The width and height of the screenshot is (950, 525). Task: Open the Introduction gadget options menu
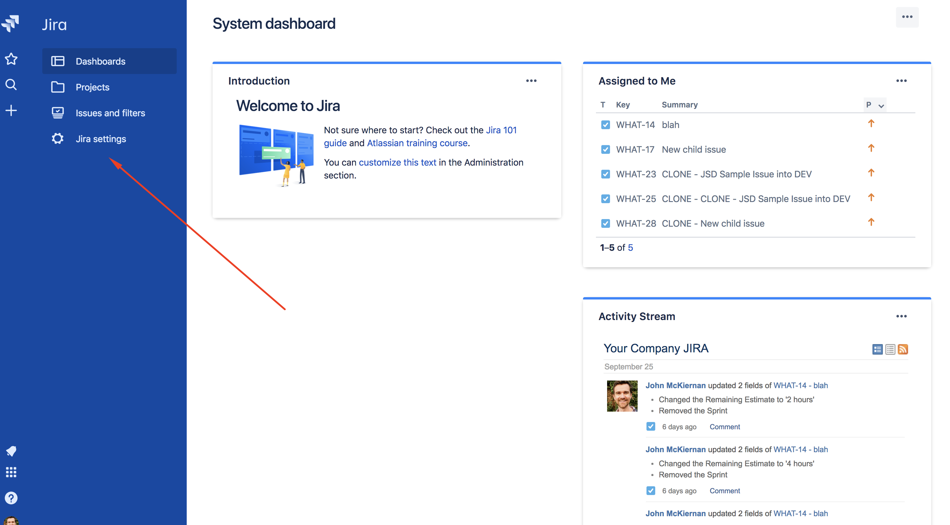click(x=531, y=80)
